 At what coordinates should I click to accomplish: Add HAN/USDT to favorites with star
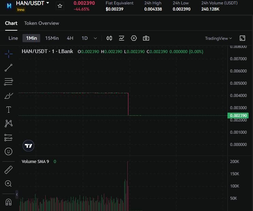60,6
